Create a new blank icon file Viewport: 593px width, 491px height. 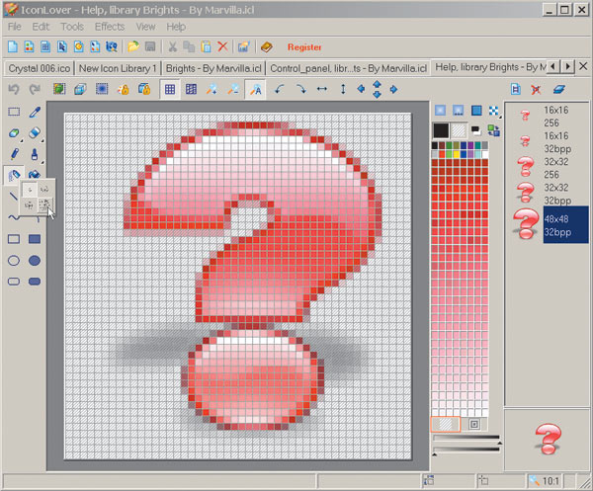point(13,46)
